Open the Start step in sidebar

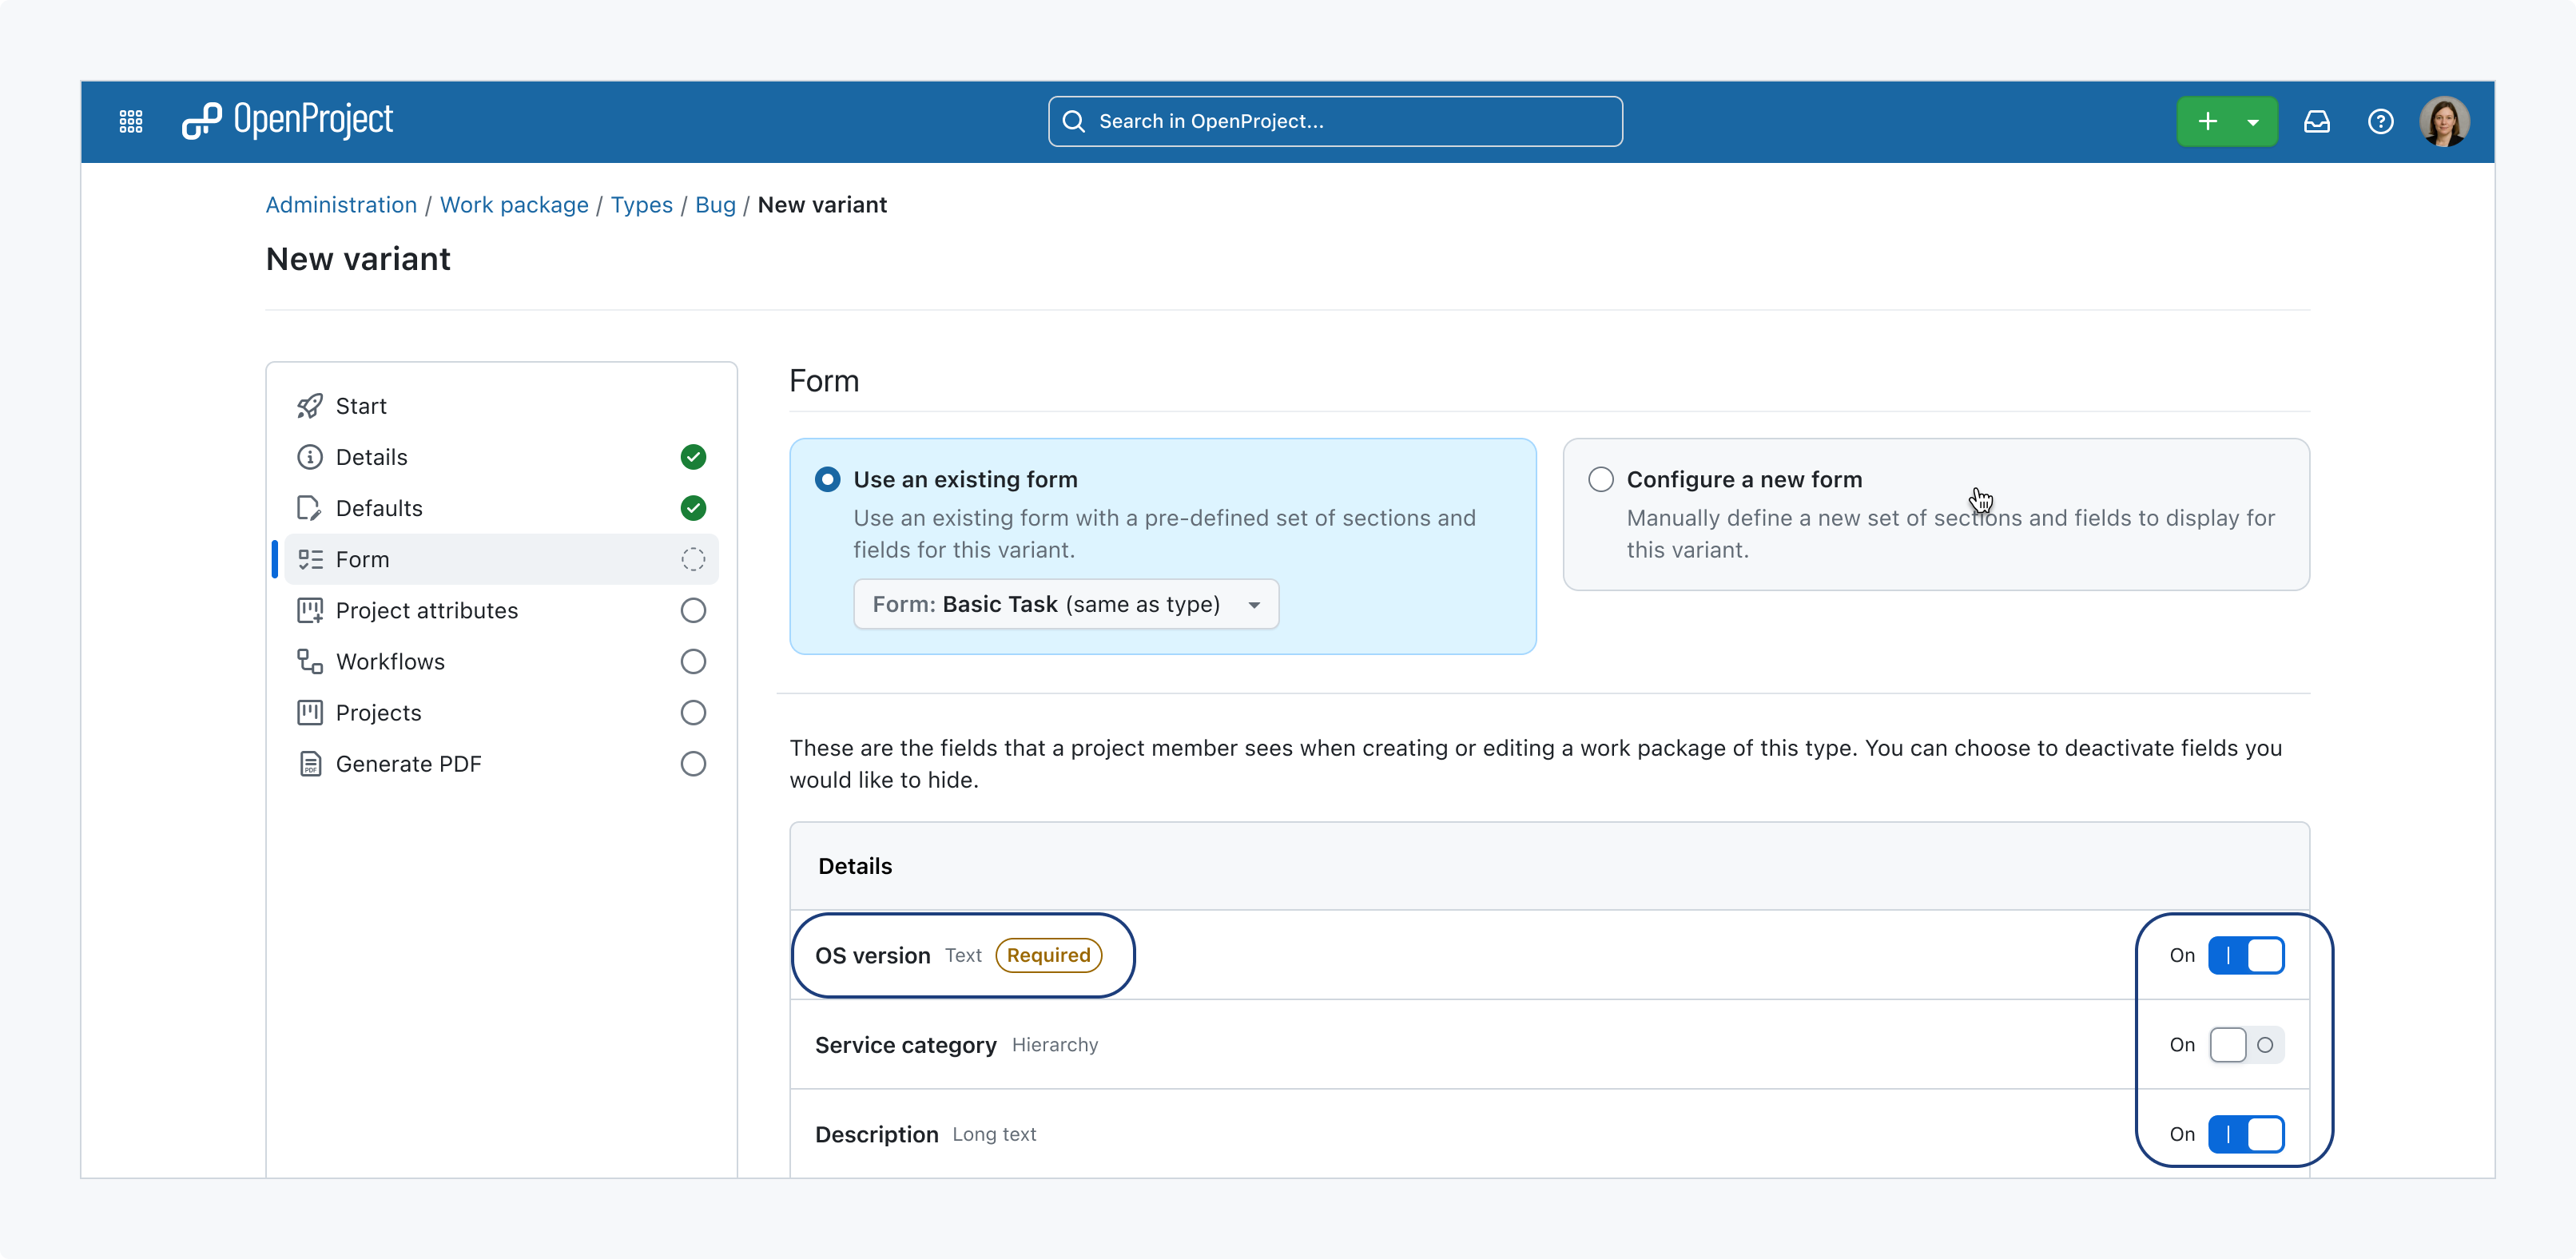[501, 406]
